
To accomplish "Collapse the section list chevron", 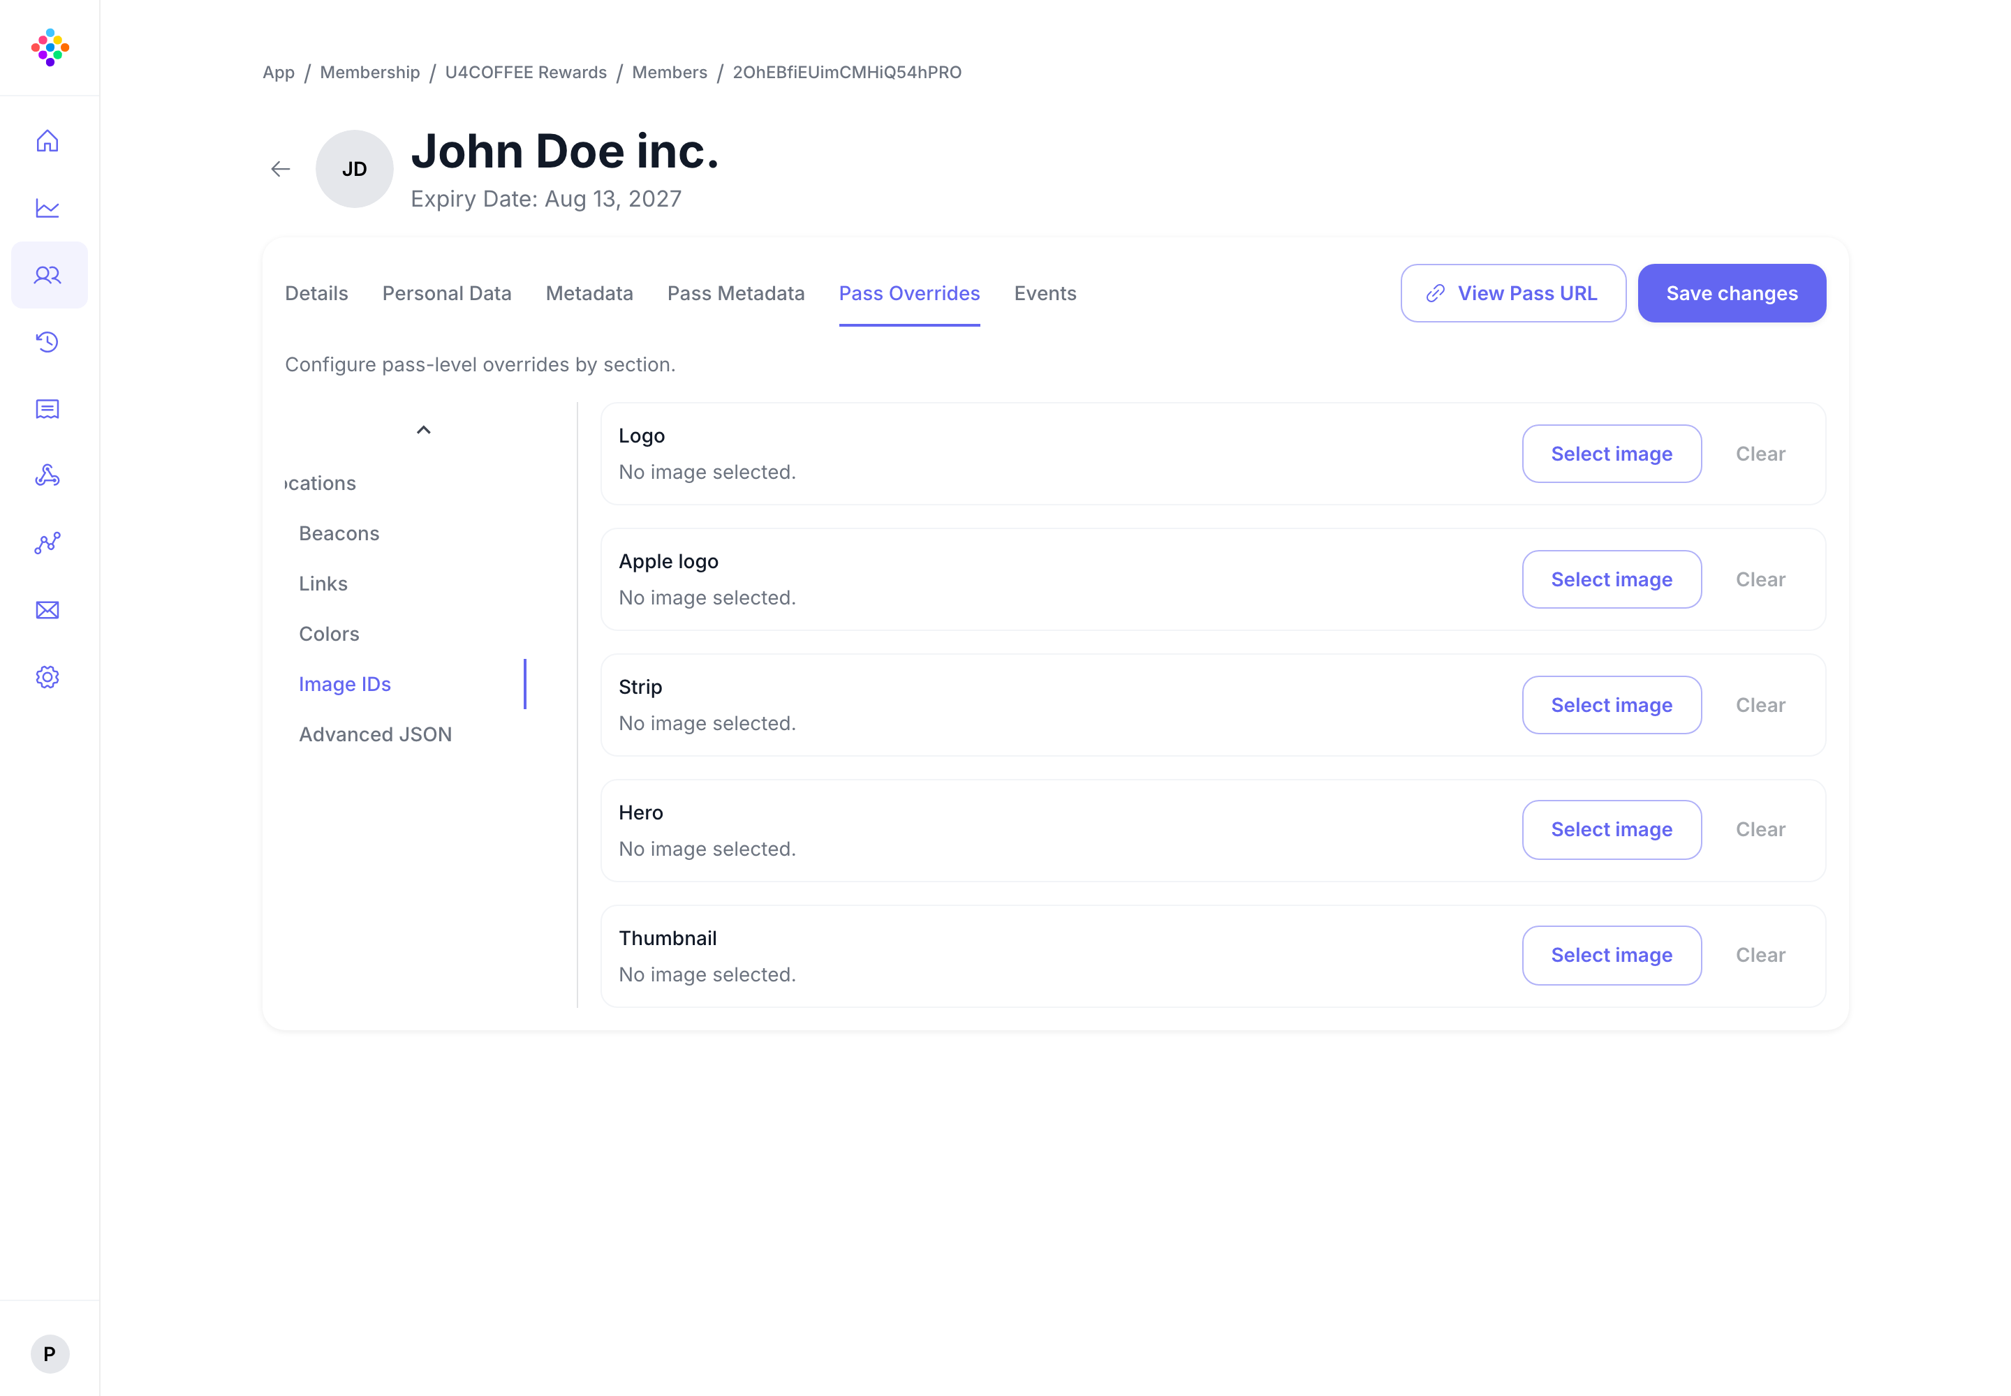I will [424, 429].
